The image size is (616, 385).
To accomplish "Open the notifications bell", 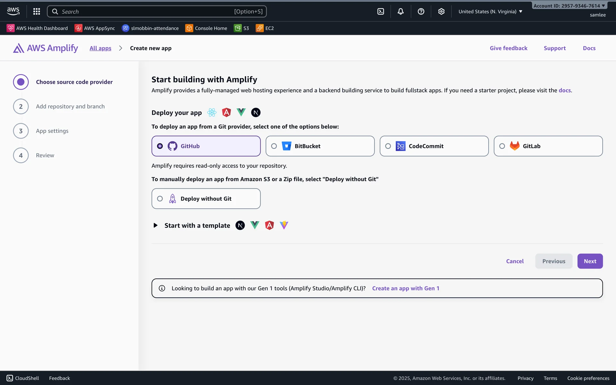I will [x=401, y=12].
